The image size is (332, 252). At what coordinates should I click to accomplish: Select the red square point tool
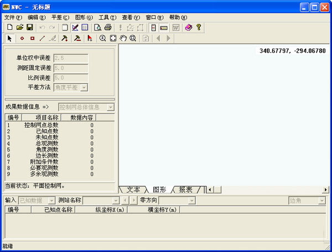32,38
